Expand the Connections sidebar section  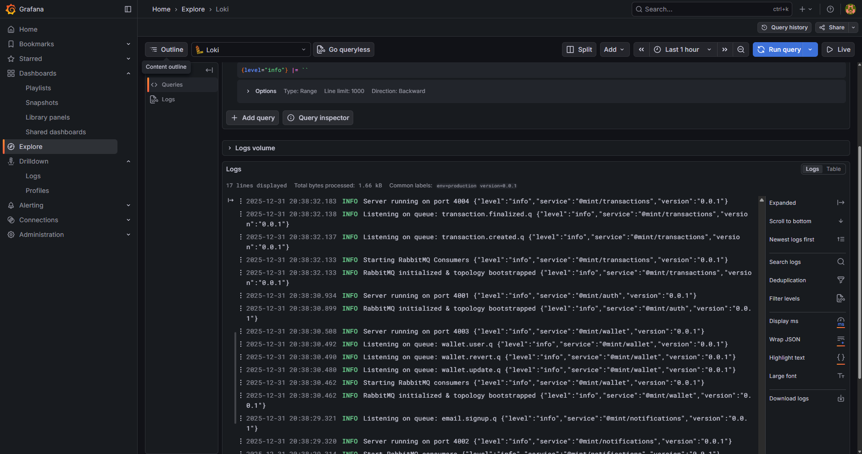click(x=128, y=220)
